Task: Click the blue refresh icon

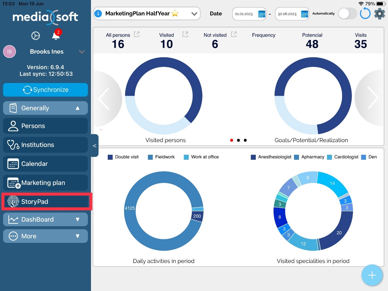Action: 365,13
